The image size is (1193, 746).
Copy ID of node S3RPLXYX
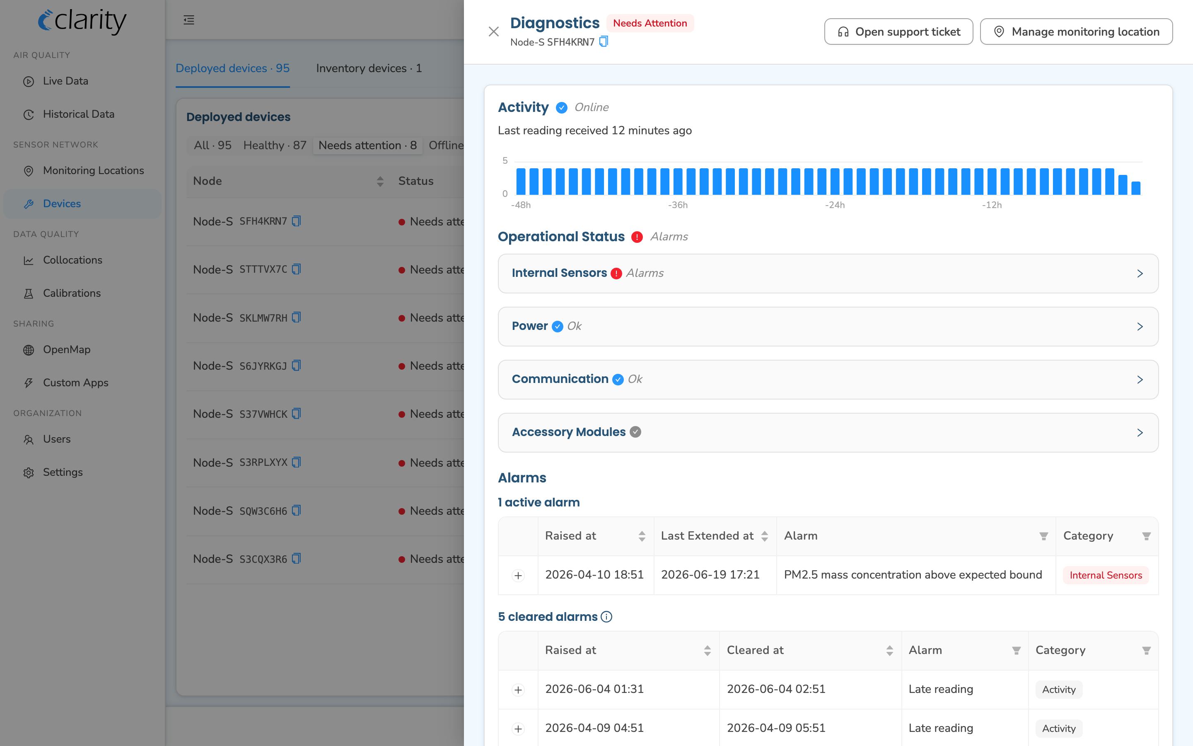tap(296, 462)
